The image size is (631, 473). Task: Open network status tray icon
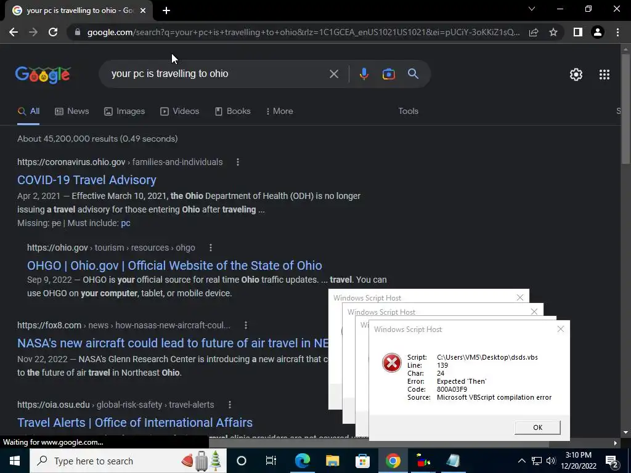537,461
